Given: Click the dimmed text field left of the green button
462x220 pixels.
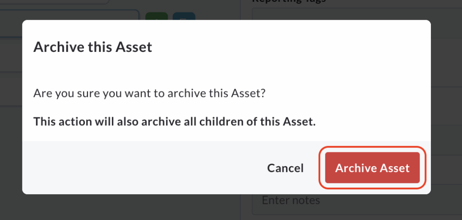Looking at the screenshot, I should coord(68,15).
